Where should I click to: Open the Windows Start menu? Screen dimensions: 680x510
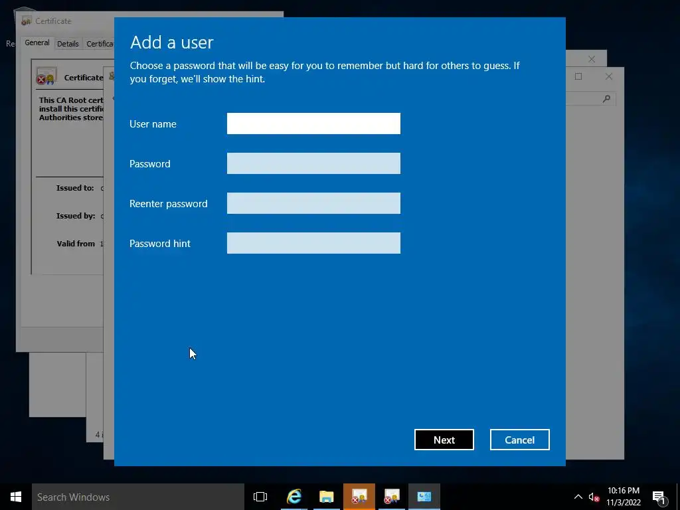(x=16, y=497)
